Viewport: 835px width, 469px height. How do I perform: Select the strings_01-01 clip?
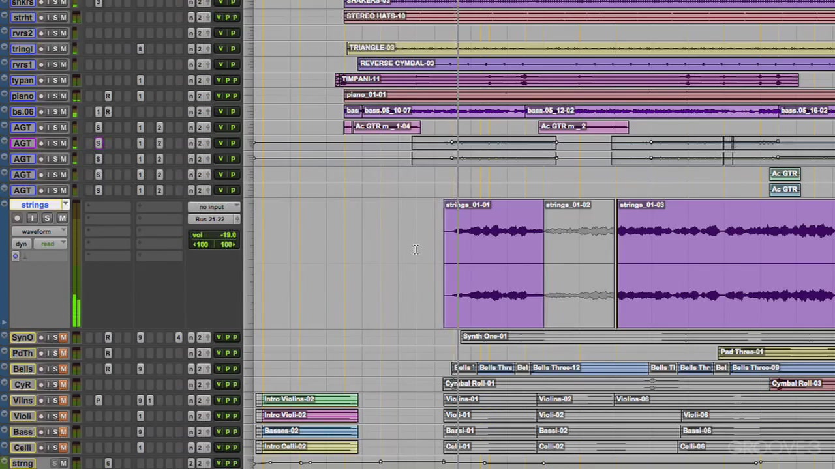pos(494,263)
